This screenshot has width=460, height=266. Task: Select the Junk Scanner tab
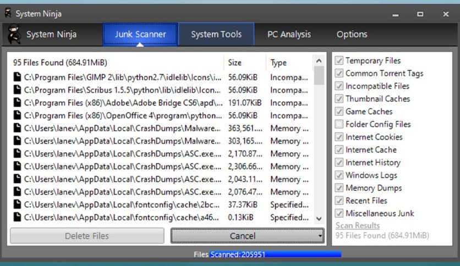(x=140, y=34)
